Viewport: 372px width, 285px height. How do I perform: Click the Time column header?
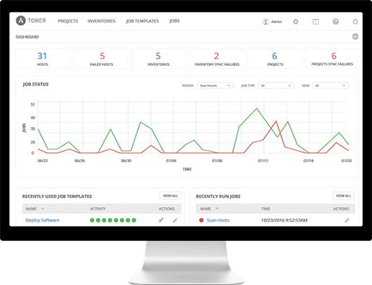pos(266,208)
